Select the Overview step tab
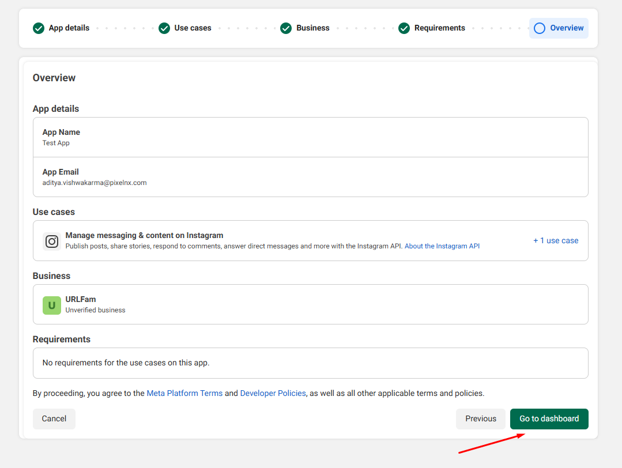622x468 pixels. point(567,28)
